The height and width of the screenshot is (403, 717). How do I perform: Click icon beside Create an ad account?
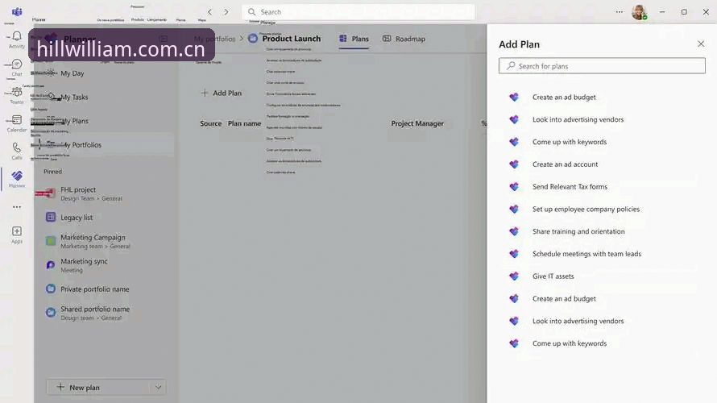515,164
